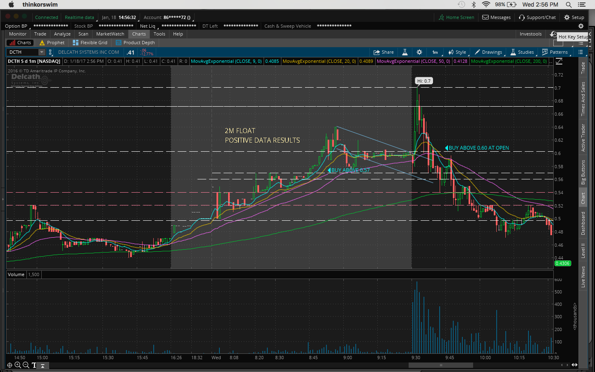The image size is (595, 372).
Task: Click the pan crosshair tool icon
Action: [x=10, y=365]
